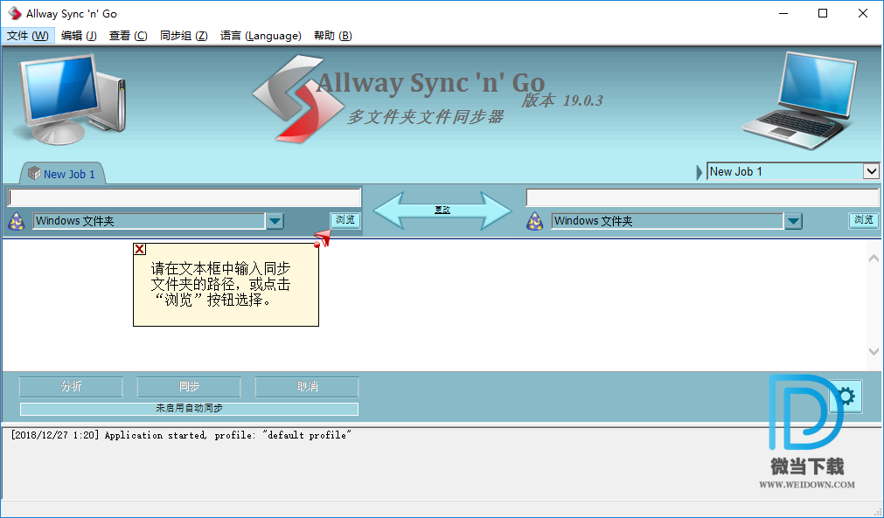Minimize the Allway Sync window
Viewport: 884px width, 518px height.
(783, 13)
